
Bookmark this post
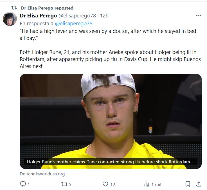click(188, 184)
